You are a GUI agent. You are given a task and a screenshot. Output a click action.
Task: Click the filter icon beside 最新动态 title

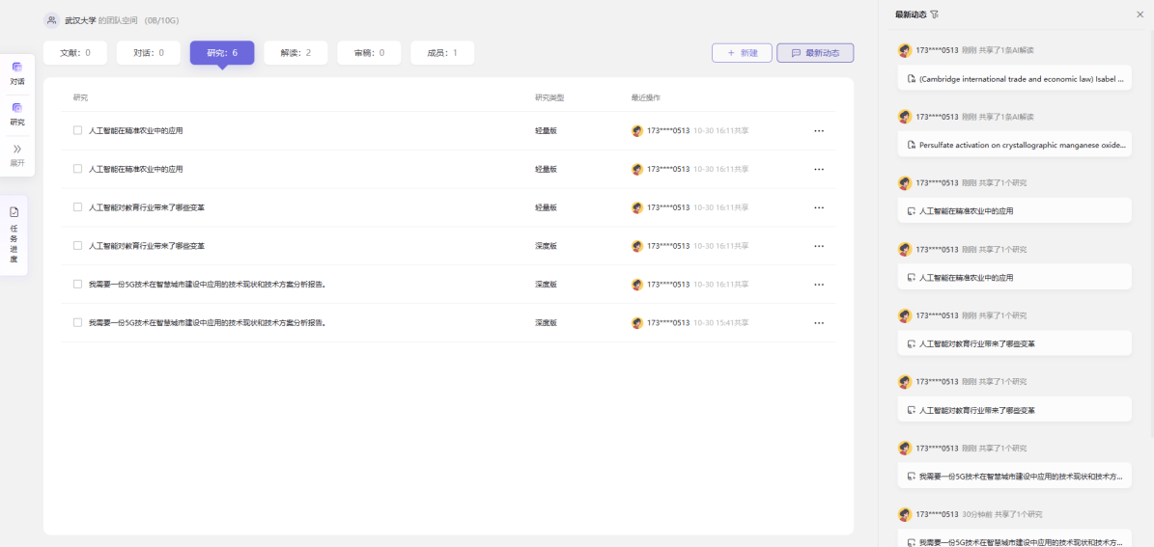click(x=934, y=14)
